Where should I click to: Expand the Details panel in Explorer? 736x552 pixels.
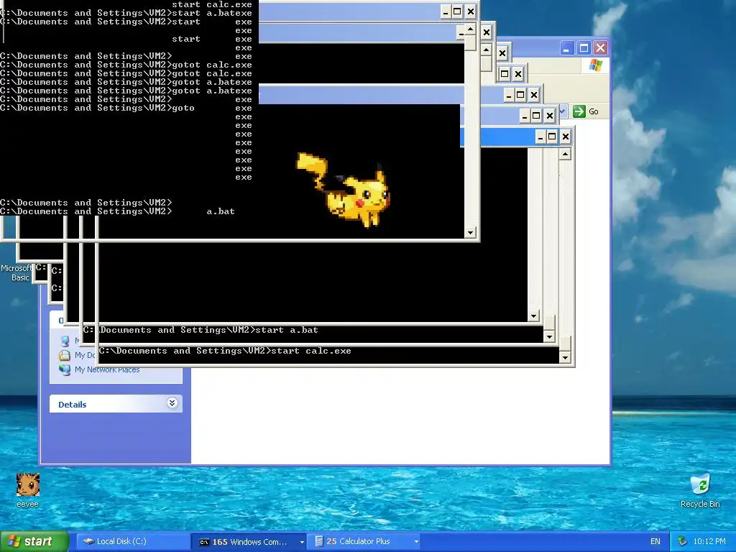click(x=172, y=402)
